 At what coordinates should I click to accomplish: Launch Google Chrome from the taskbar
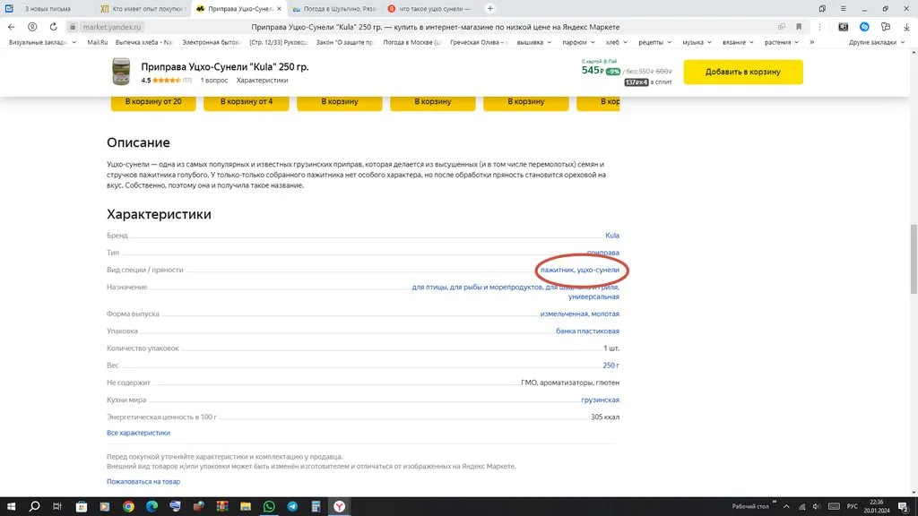coord(128,506)
